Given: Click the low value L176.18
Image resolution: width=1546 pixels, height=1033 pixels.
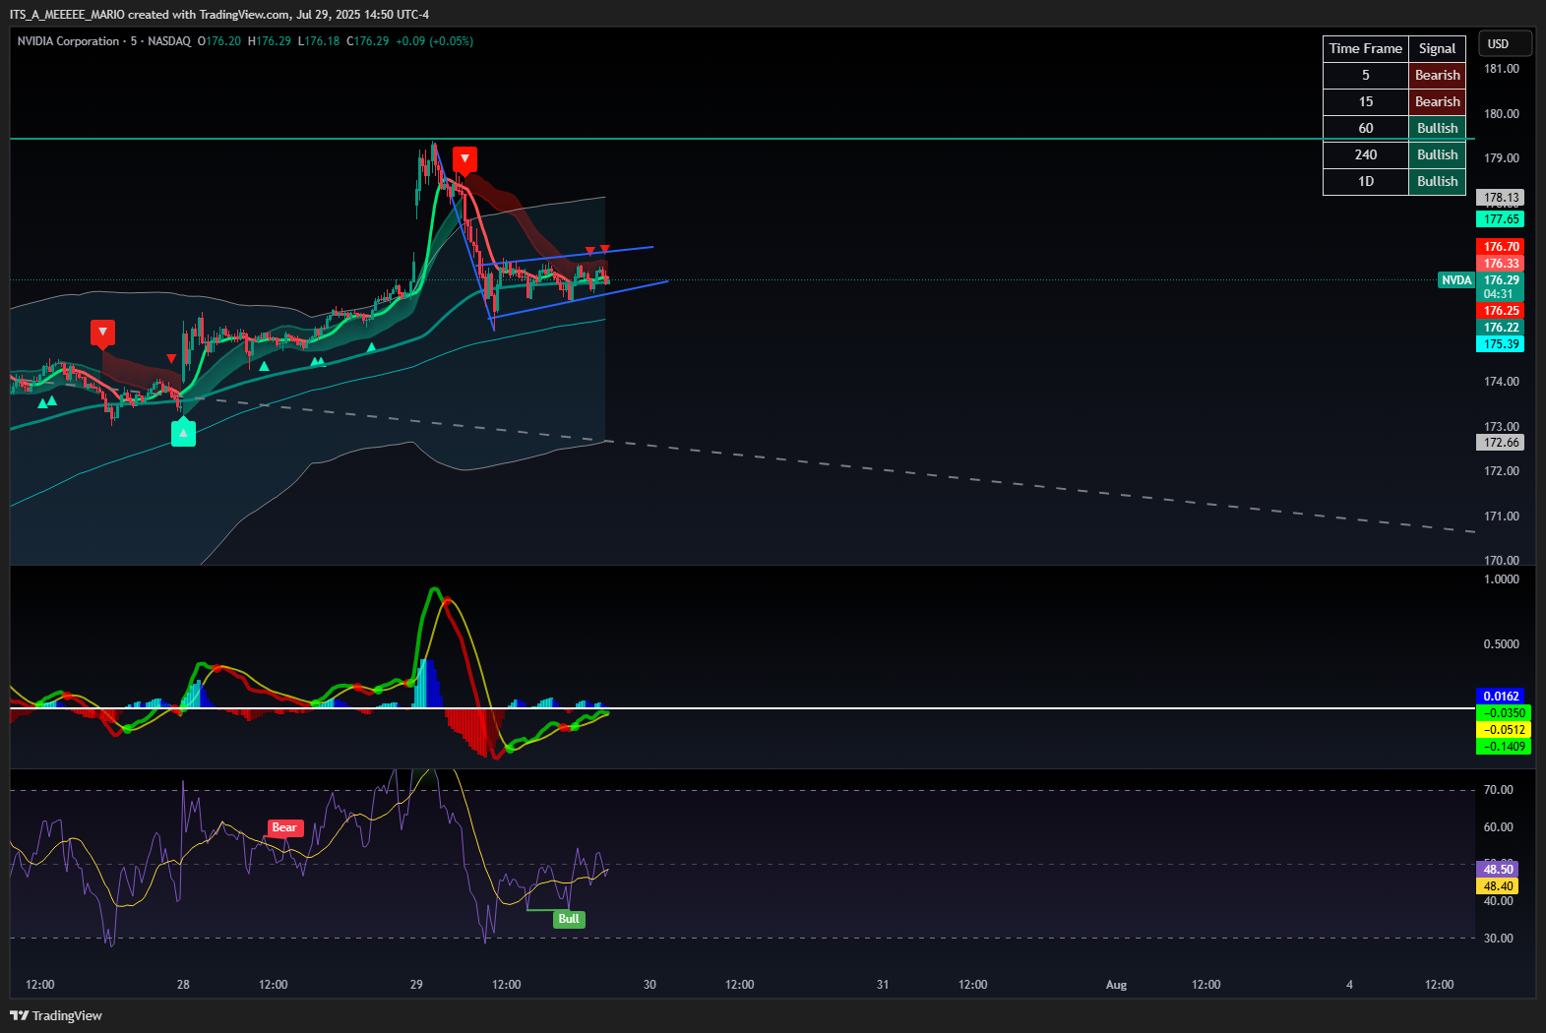Looking at the screenshot, I should click(319, 41).
